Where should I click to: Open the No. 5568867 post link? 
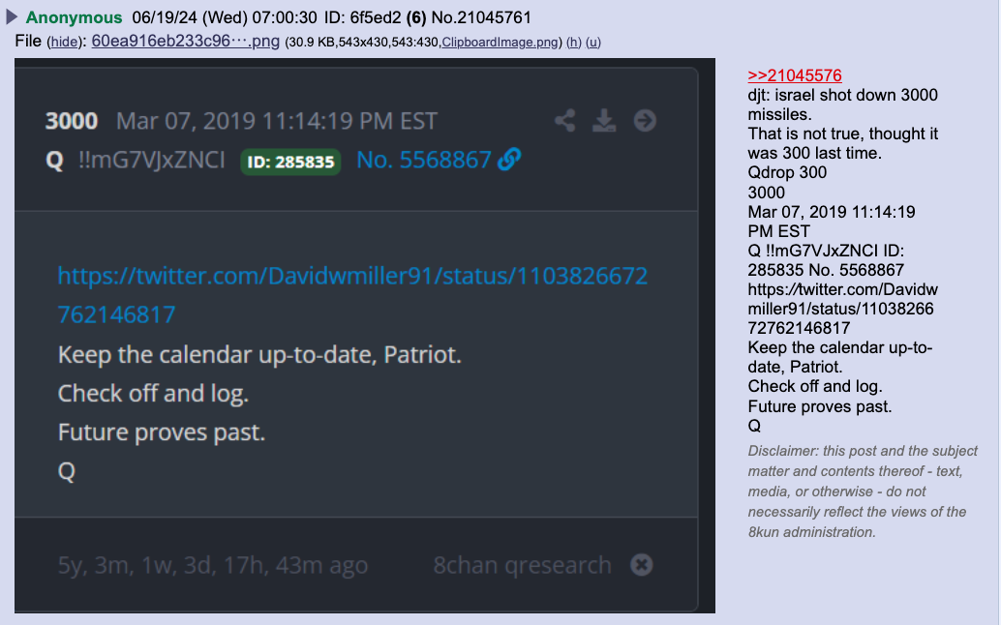(424, 160)
